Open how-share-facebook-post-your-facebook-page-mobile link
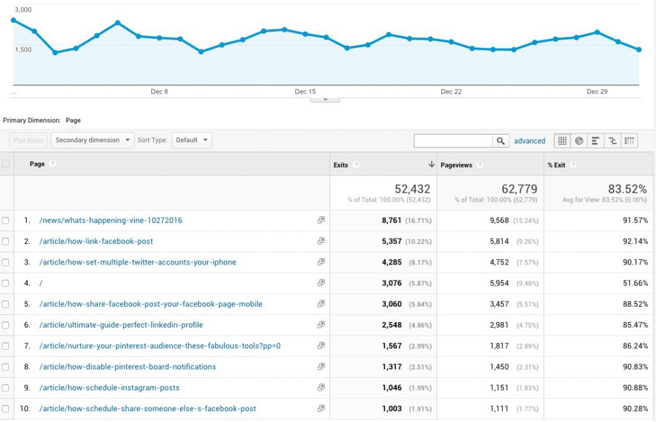 pyautogui.click(x=151, y=304)
